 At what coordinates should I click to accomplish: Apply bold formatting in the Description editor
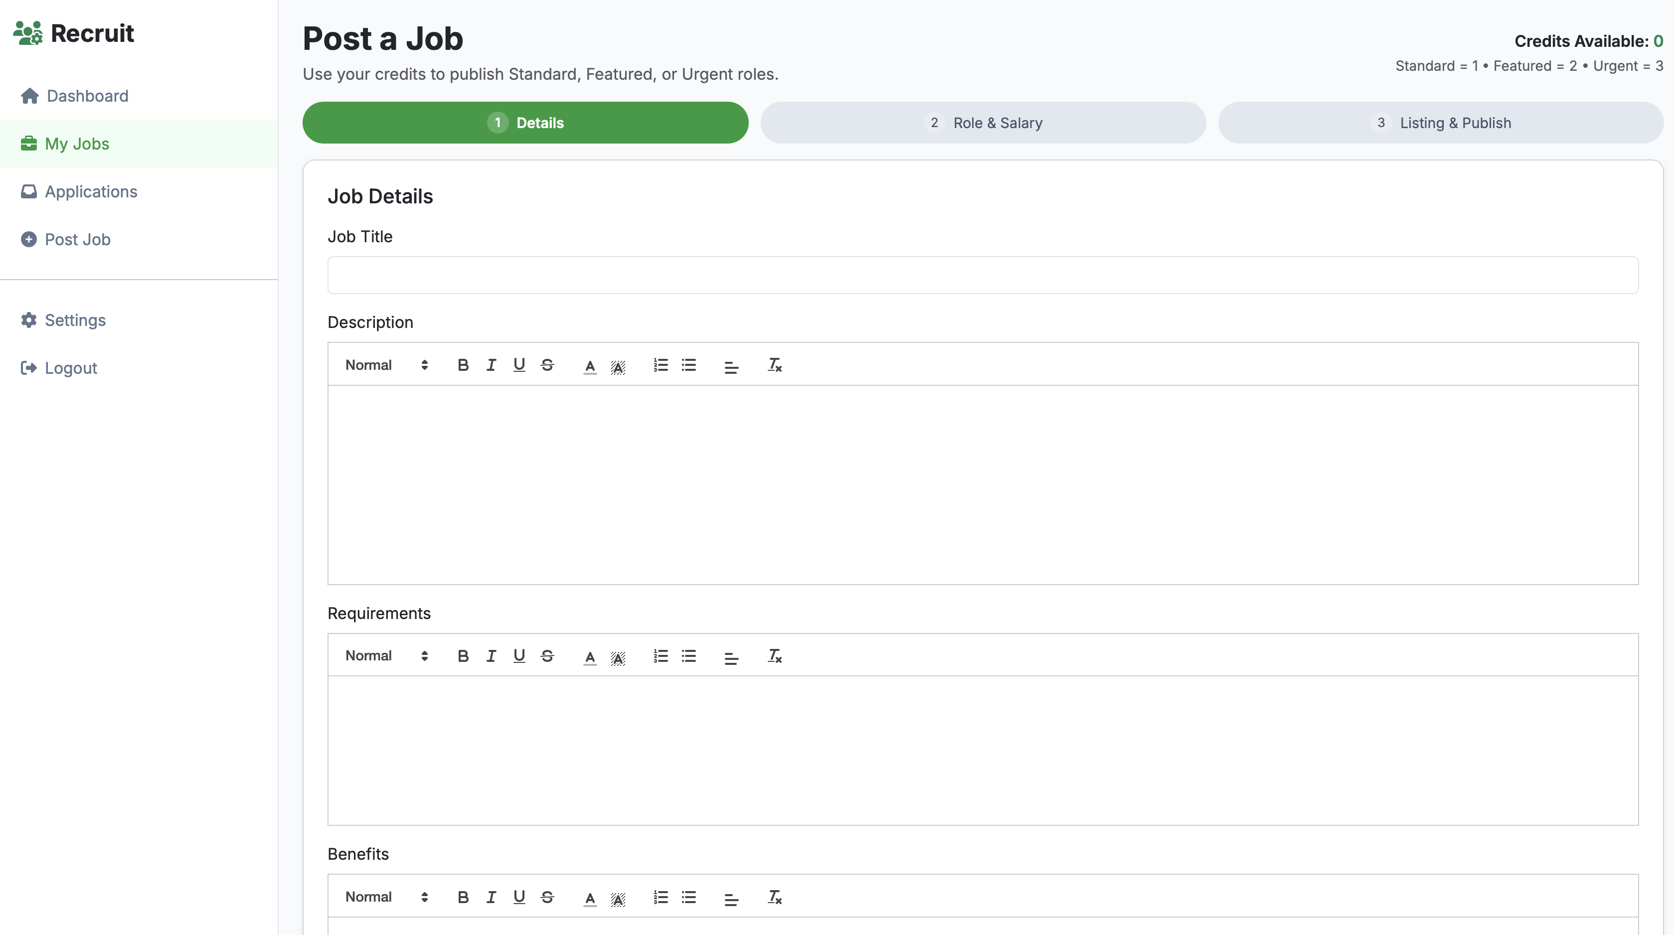pyautogui.click(x=462, y=365)
